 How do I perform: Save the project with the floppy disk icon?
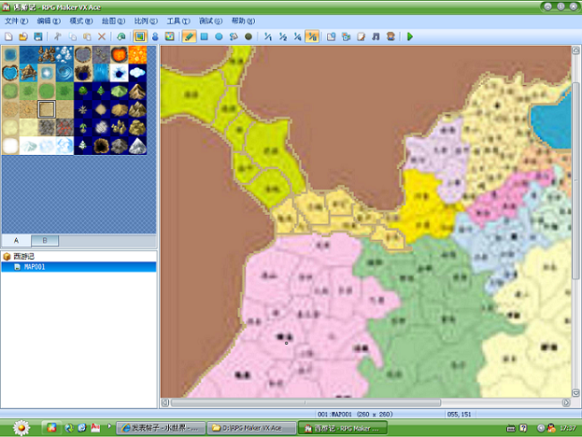click(x=38, y=36)
